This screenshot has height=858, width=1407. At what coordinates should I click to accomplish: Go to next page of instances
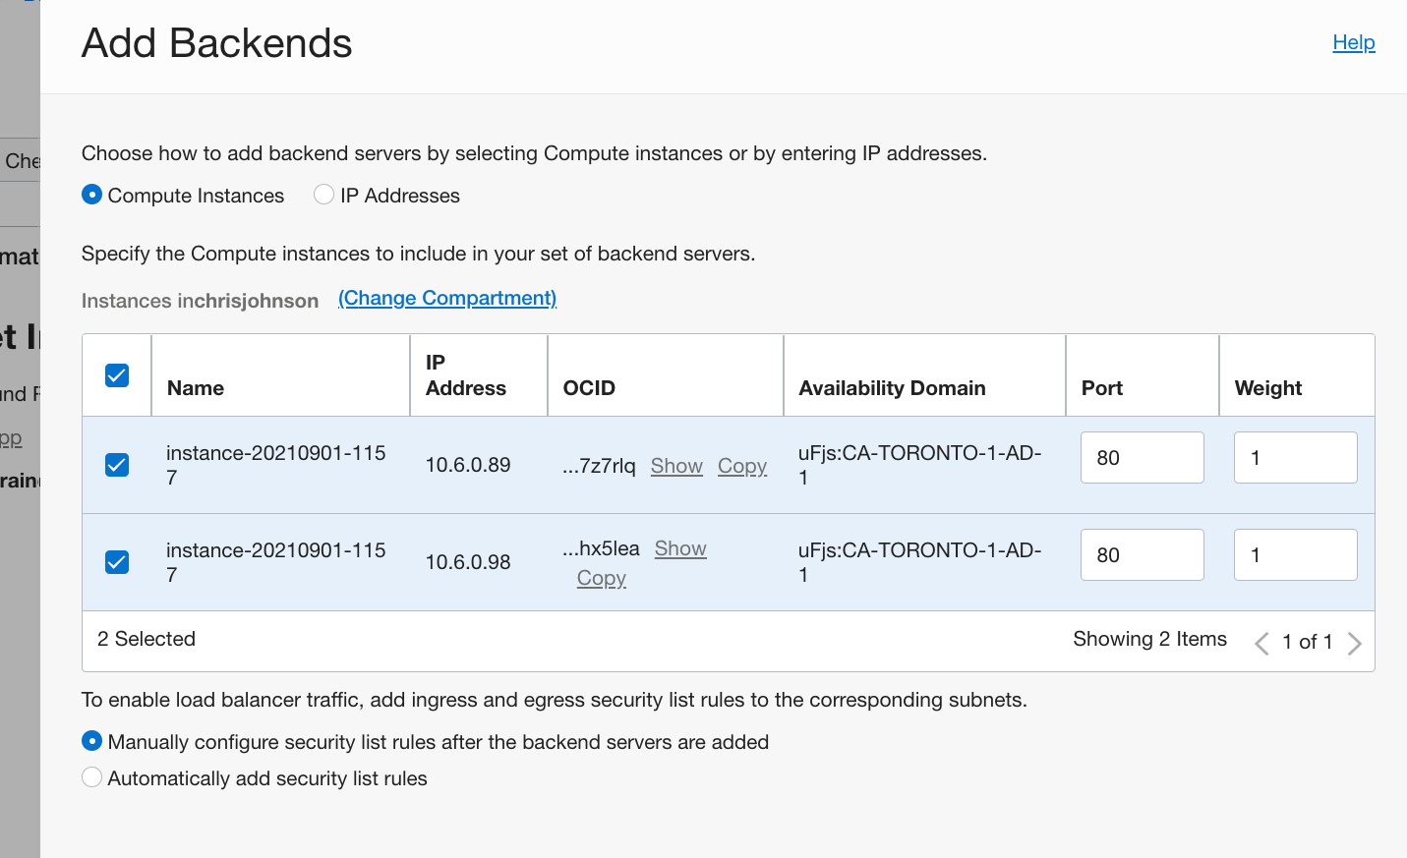[1355, 644]
